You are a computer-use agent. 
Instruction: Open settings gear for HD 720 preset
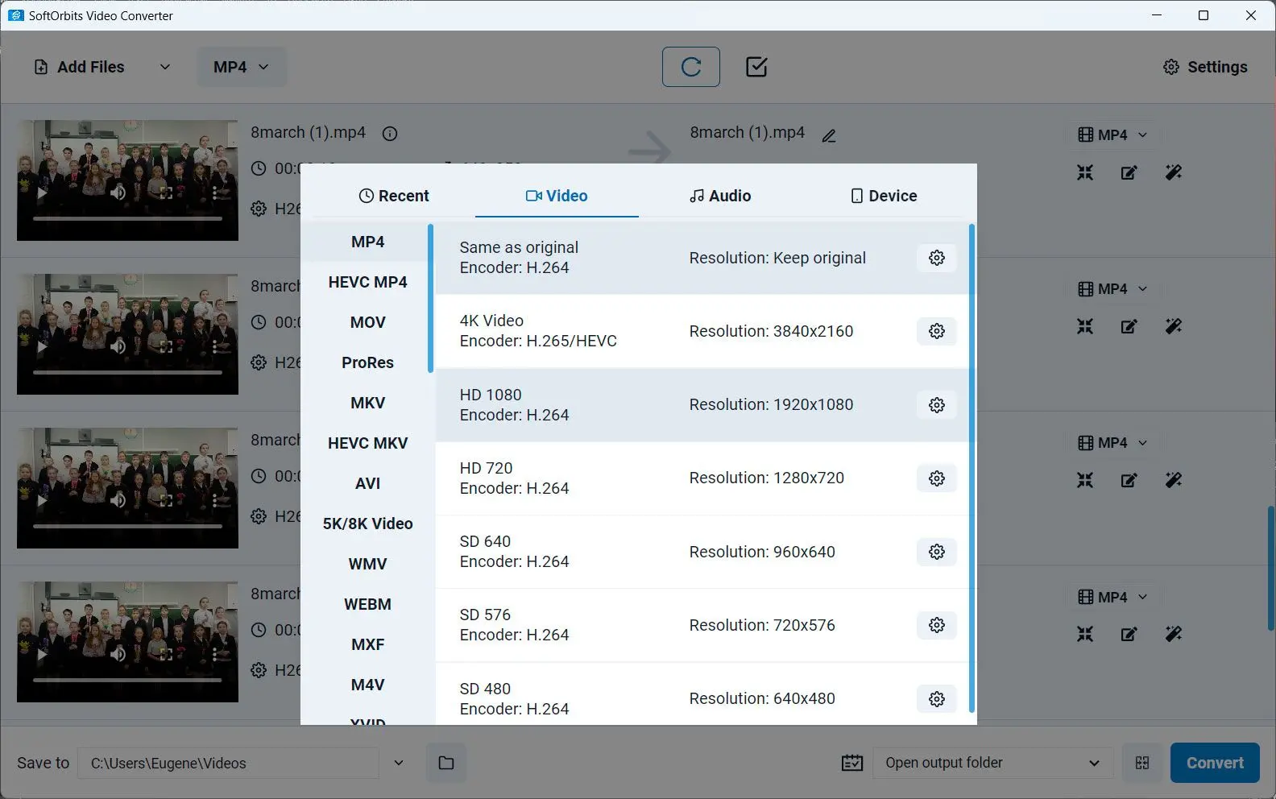click(x=936, y=478)
